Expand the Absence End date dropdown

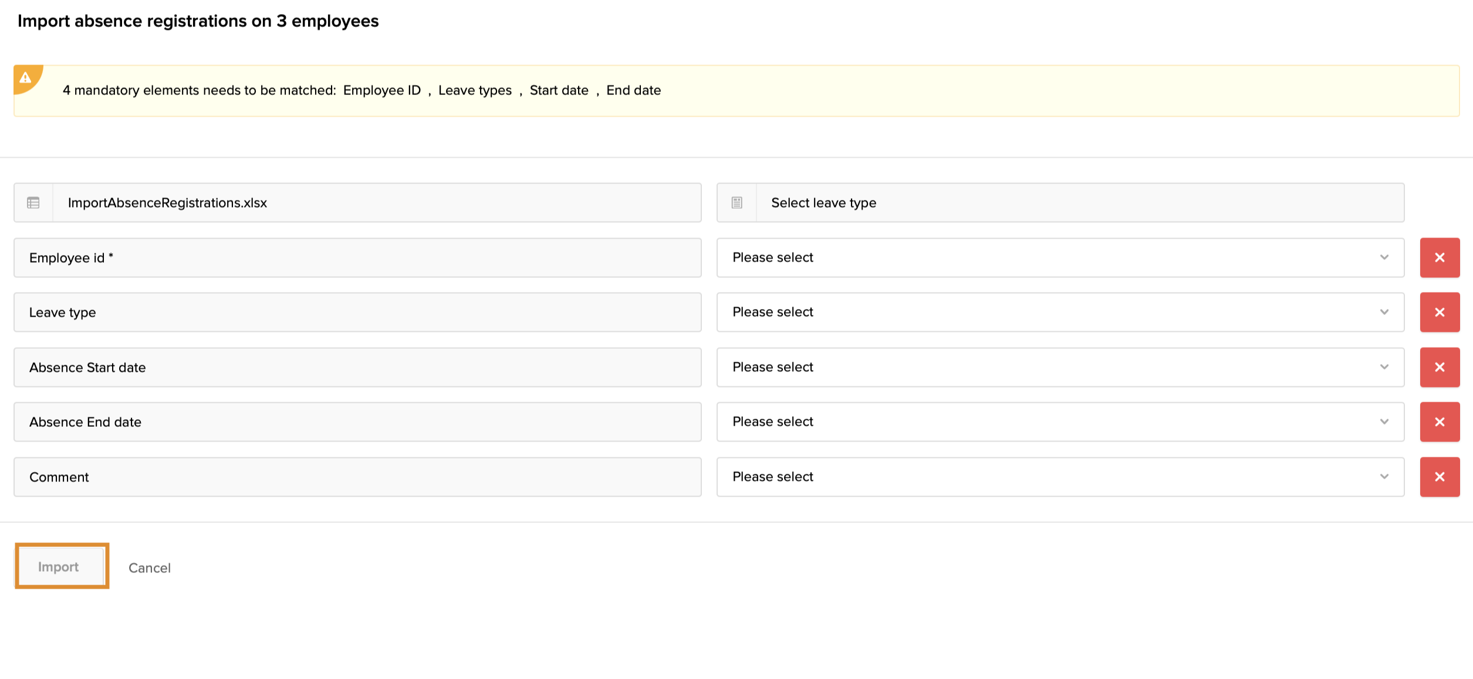(x=1060, y=422)
